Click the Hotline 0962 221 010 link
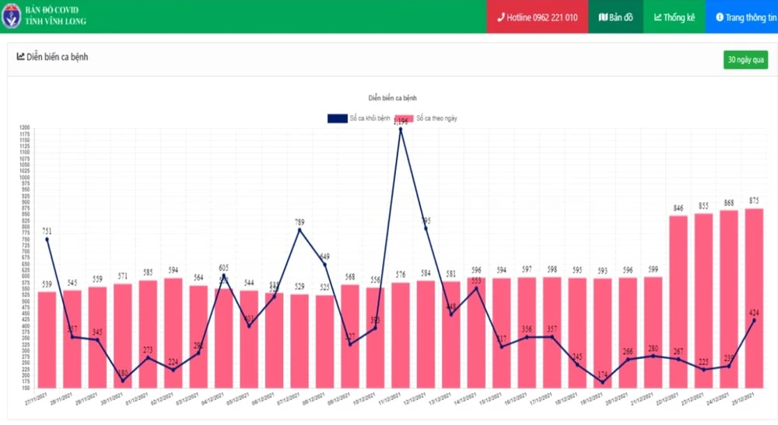The image size is (778, 425). click(537, 17)
